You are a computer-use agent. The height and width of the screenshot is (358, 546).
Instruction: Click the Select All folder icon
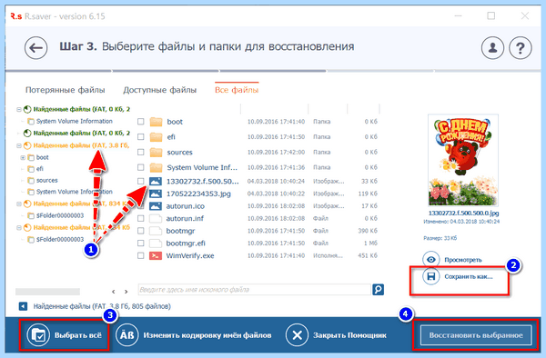pyautogui.click(x=38, y=335)
